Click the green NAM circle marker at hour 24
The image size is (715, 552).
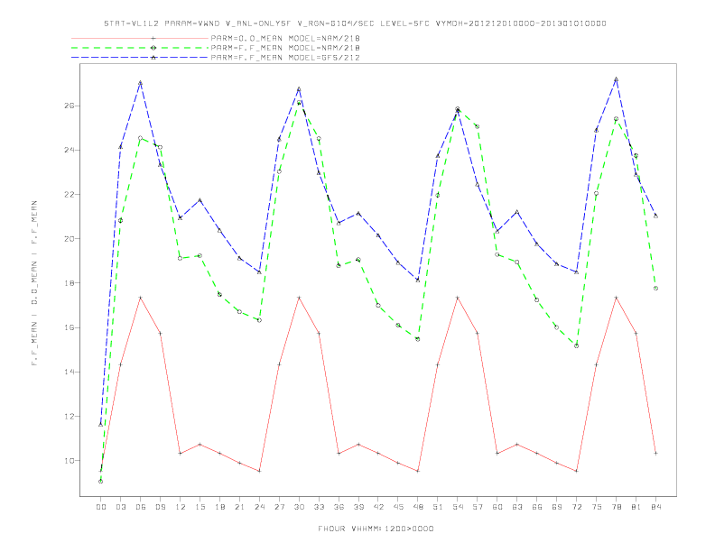click(259, 320)
